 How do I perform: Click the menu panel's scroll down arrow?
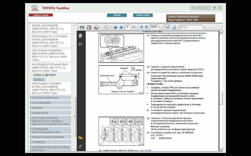point(75,149)
